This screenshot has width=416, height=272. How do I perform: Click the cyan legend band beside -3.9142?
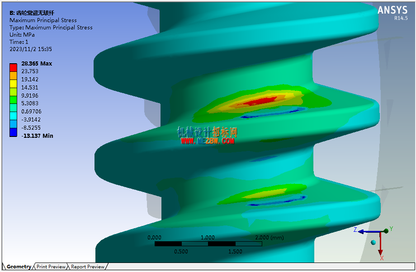(13, 116)
